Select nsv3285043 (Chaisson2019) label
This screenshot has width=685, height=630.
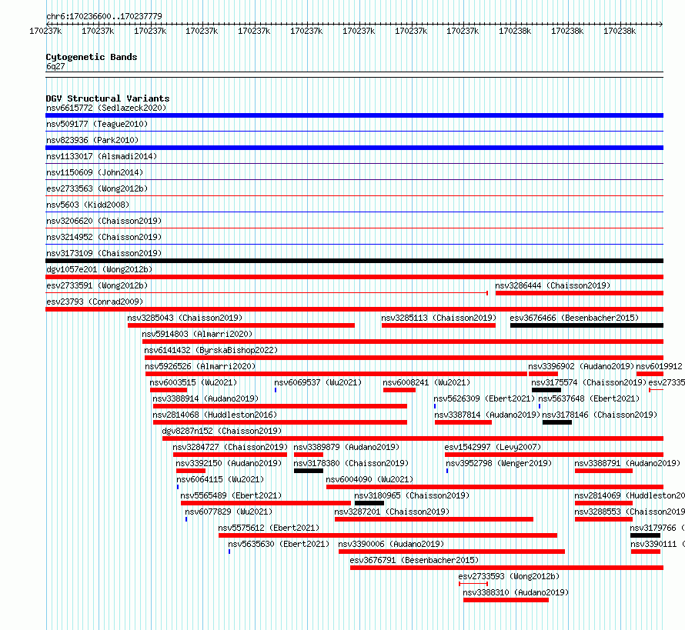[x=185, y=318]
